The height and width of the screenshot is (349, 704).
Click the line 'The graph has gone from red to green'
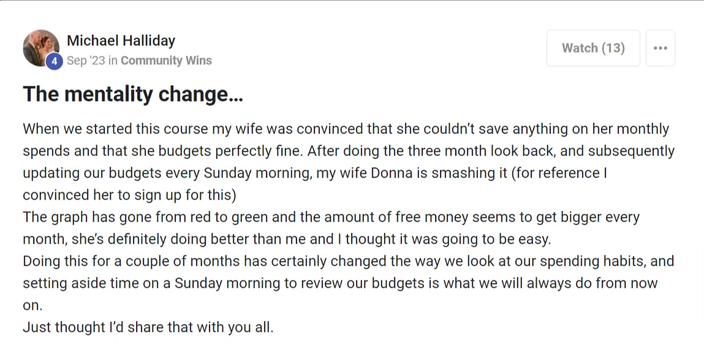(331, 217)
